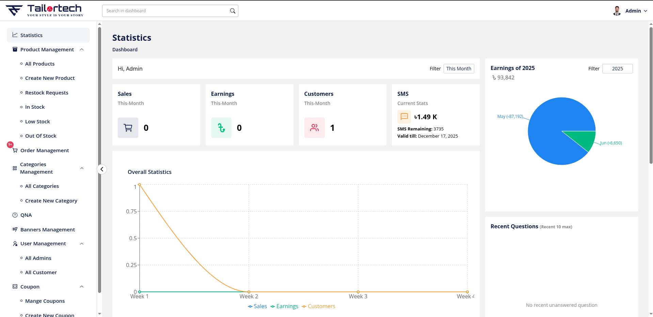Click the page's main vertical scrollbar
This screenshot has height=317, width=653.
point(651,95)
